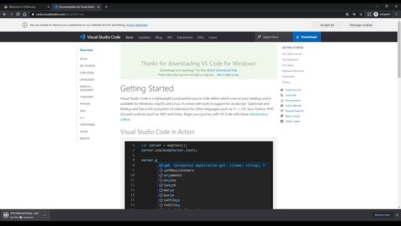Click the direct download link

[222, 70]
